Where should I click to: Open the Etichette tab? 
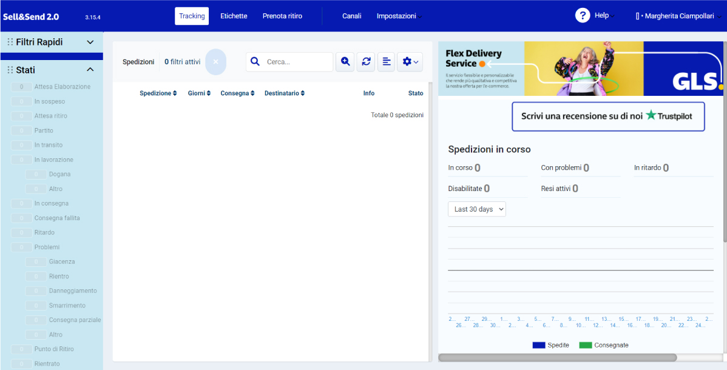(x=234, y=16)
